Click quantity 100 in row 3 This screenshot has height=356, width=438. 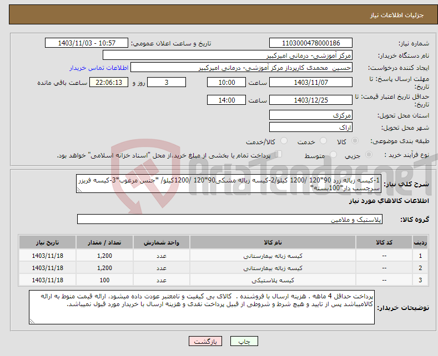[104, 280]
